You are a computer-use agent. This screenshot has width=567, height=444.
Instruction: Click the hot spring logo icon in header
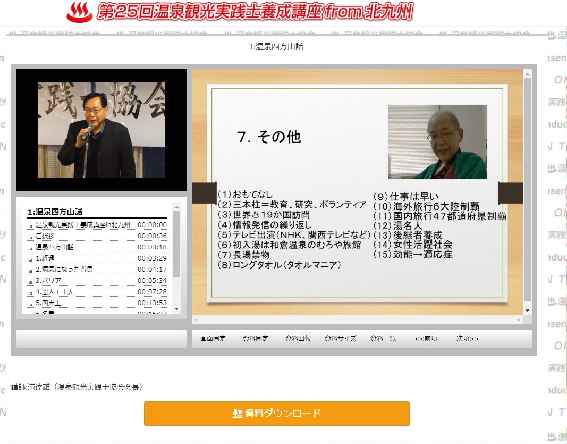[x=80, y=12]
